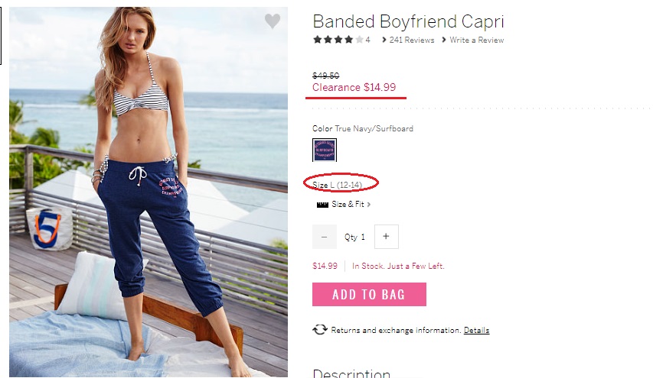Click Write a Review link
The height and width of the screenshot is (378, 653).
click(476, 40)
